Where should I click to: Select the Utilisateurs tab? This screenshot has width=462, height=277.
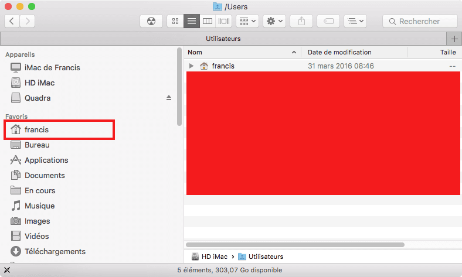[223, 39]
